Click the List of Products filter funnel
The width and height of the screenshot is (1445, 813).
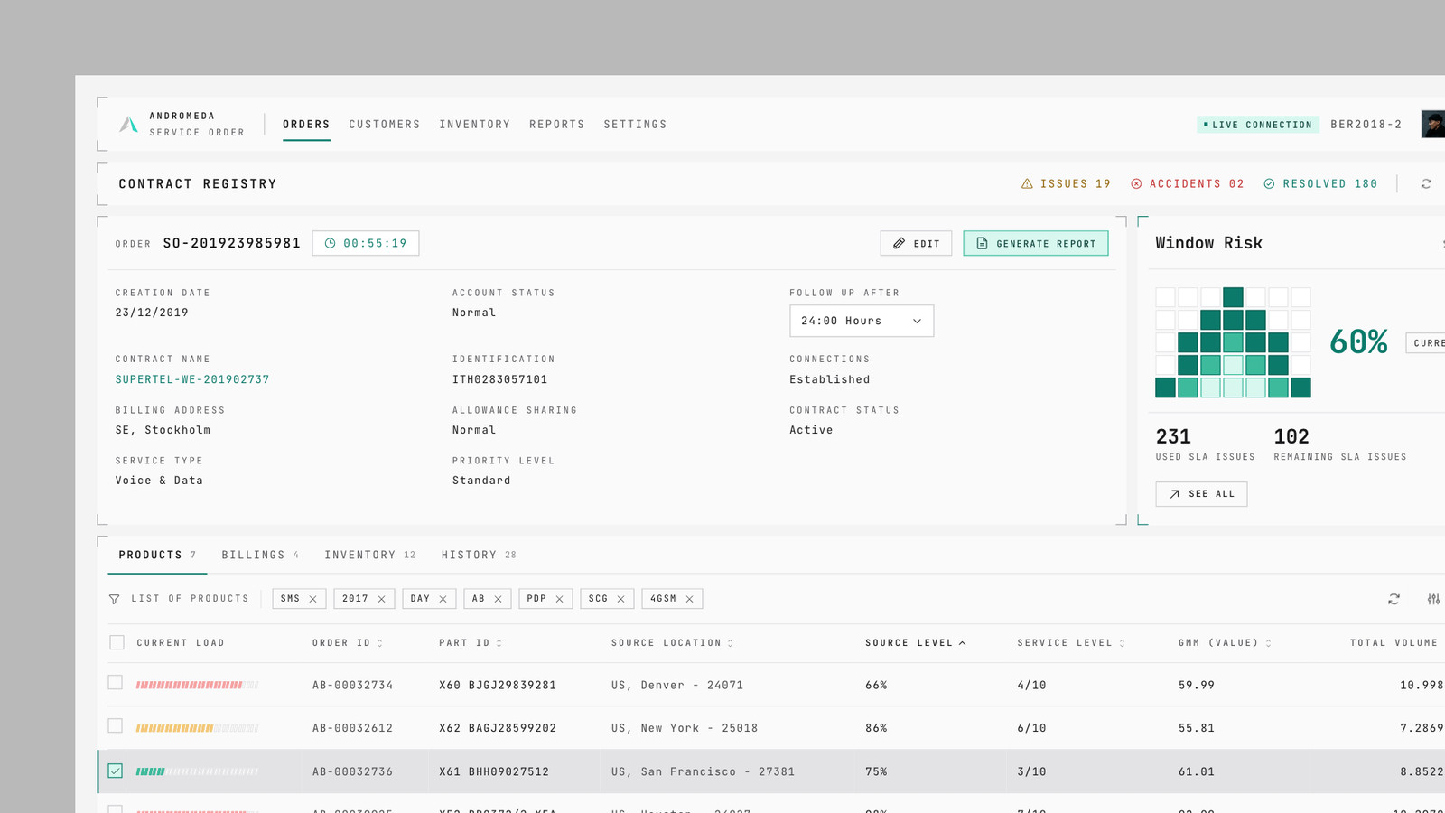point(115,599)
